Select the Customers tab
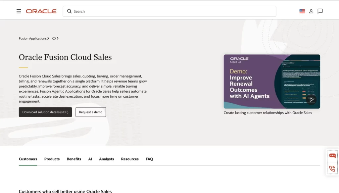This screenshot has width=339, height=193. coord(28,159)
